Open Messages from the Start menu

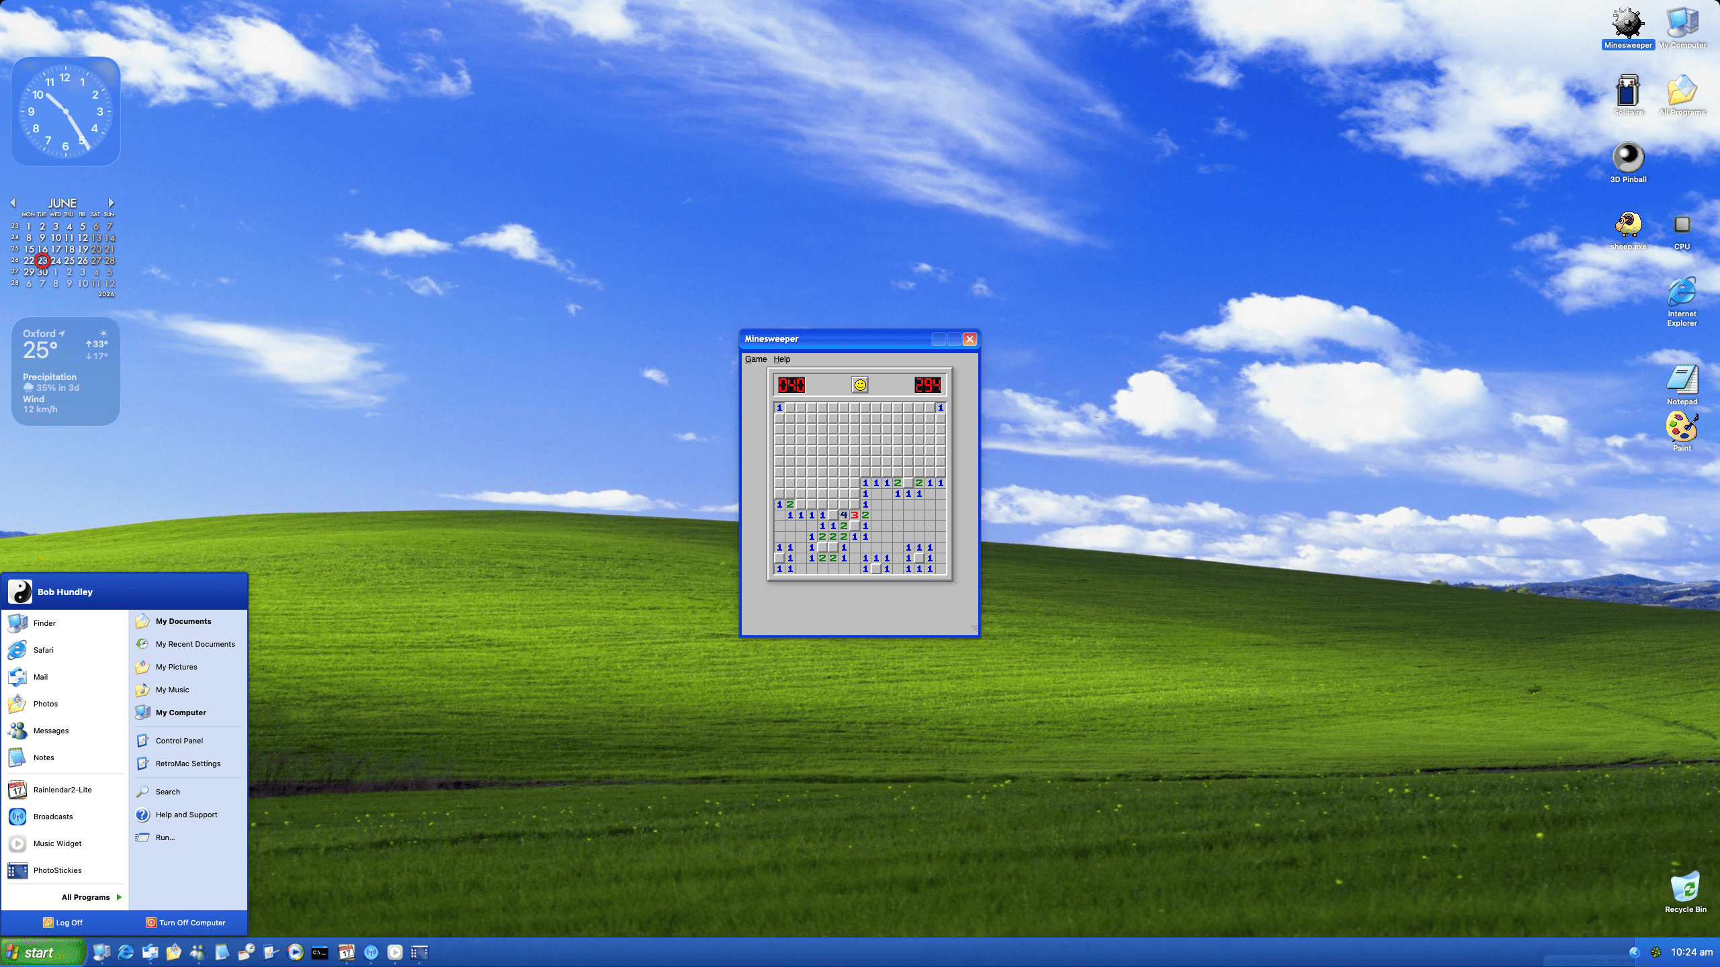click(x=64, y=731)
